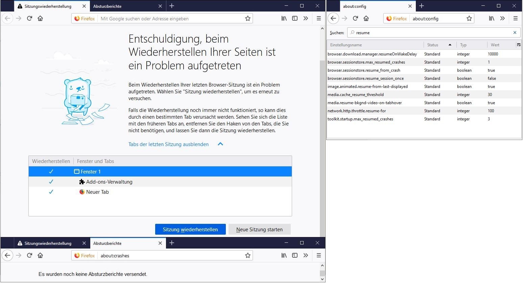Click scroll-up arrow of session restore page
The height and width of the screenshot is (283, 523).
tap(322, 29)
